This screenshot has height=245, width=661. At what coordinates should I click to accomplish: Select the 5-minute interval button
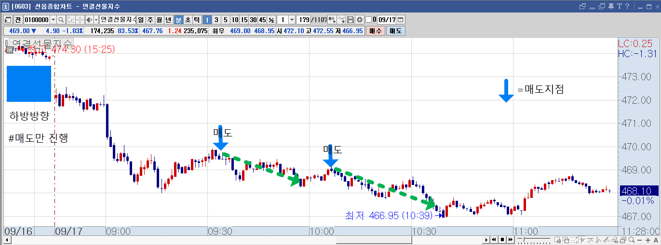(226, 20)
